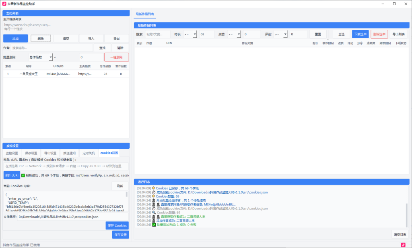Screen dimensions: 412x248
Task: Switch to the 推送通知 tab
Action: (x=69, y=153)
